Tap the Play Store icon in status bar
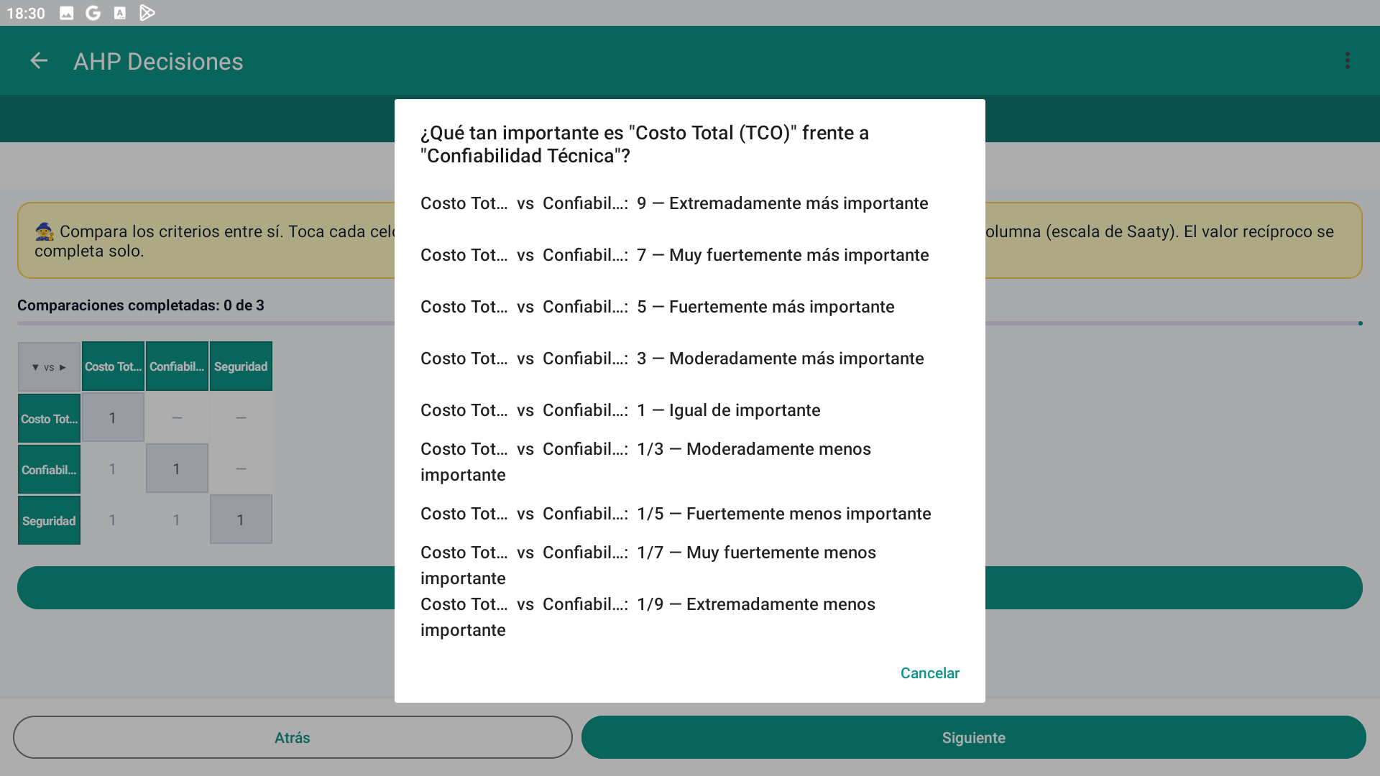 point(147,13)
